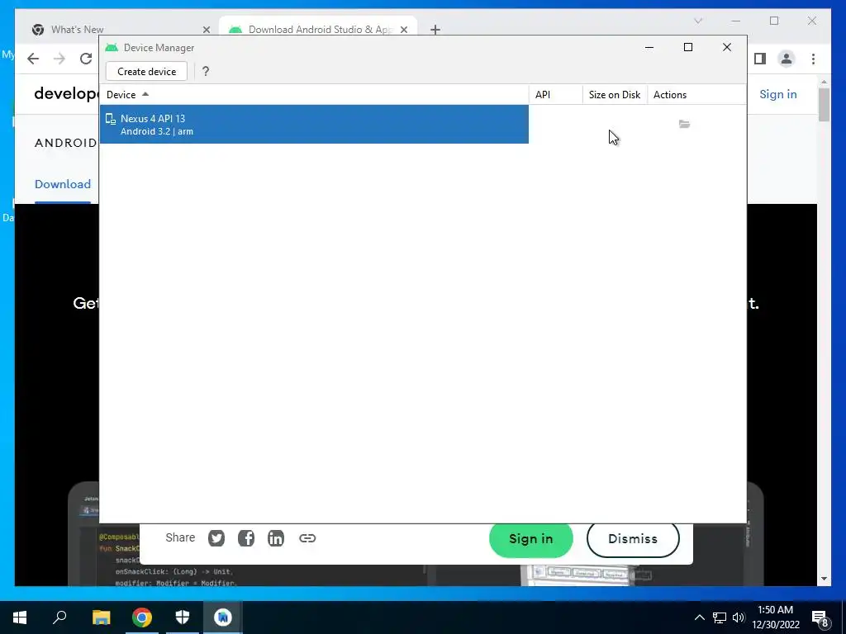Click the Chrome page scrollbar thumb

tap(824, 105)
